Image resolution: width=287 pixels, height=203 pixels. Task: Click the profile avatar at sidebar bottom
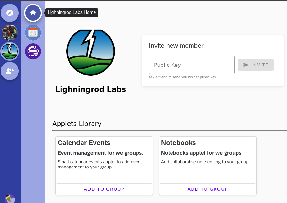coord(10,198)
